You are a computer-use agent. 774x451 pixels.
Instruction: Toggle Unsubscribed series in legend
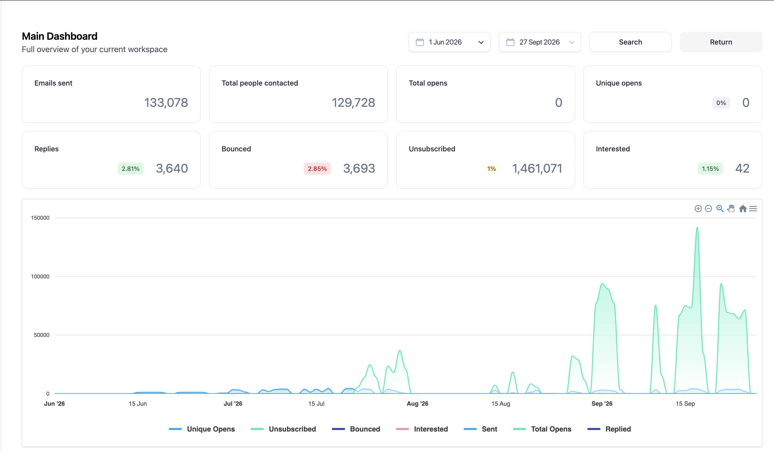click(x=283, y=429)
